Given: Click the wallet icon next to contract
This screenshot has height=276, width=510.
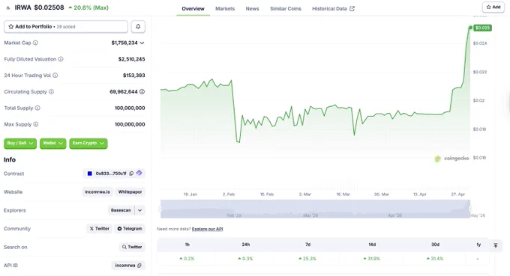Looking at the screenshot, I should (139, 173).
